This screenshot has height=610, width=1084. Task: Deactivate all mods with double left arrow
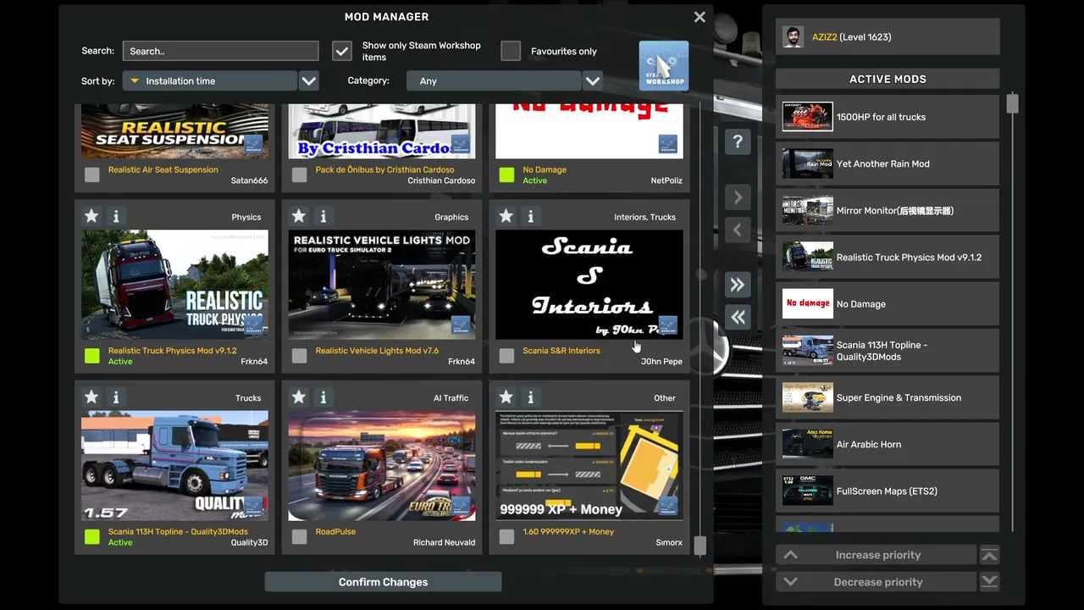point(738,317)
